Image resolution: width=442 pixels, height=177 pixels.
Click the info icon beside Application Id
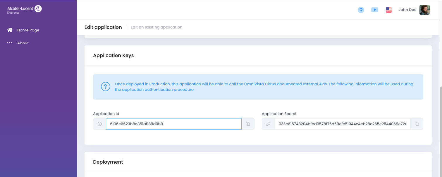99,124
